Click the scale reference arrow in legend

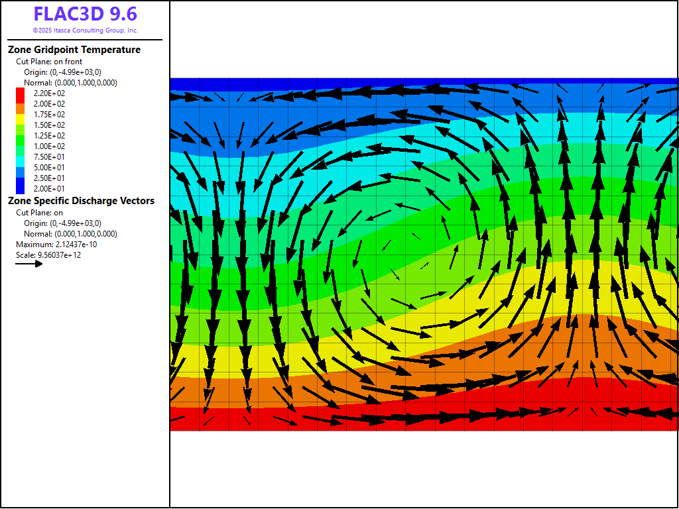(29, 264)
